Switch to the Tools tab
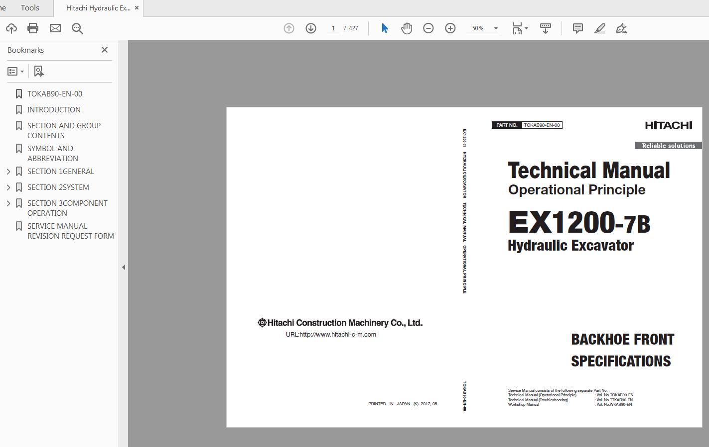709x447 pixels. [x=30, y=8]
